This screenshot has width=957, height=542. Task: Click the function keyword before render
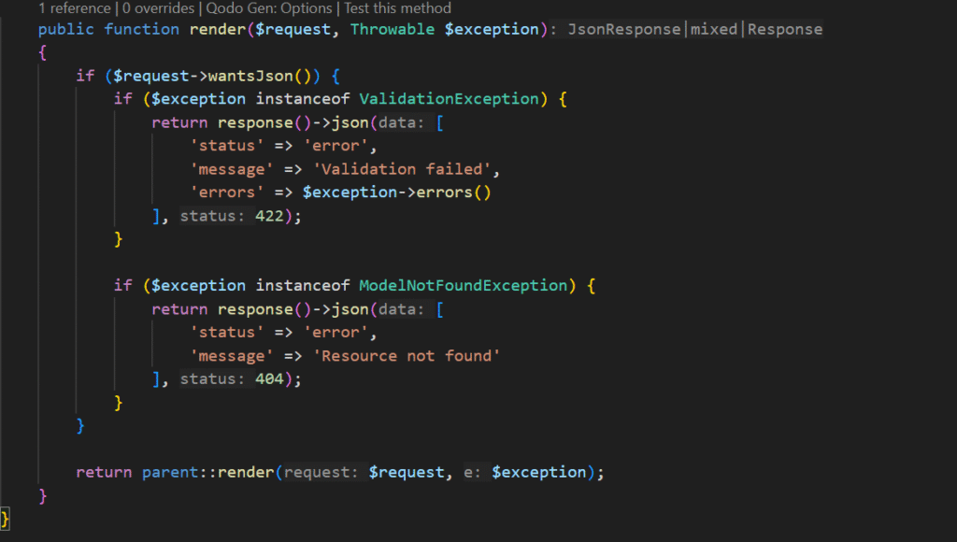(x=141, y=29)
